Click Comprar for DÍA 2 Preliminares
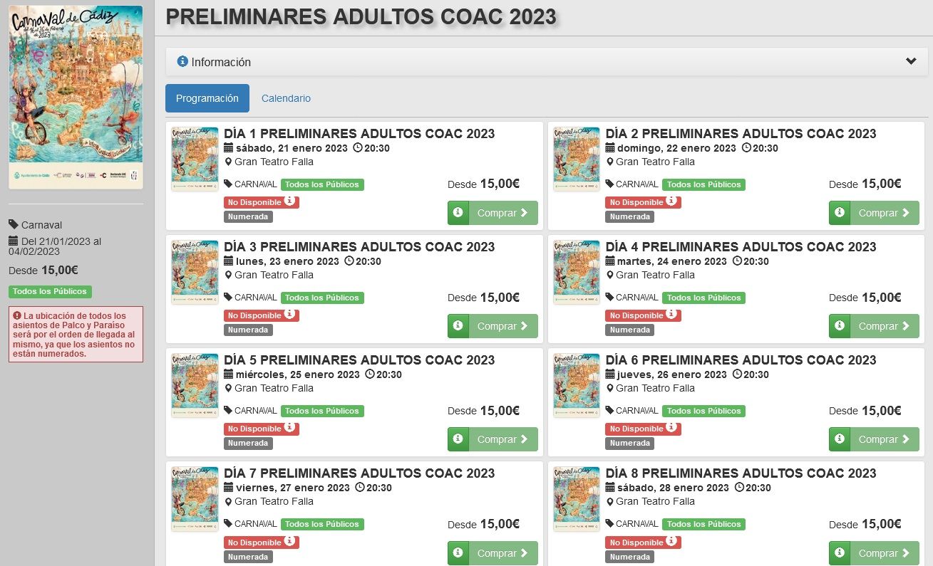The width and height of the screenshot is (933, 566). click(x=885, y=213)
